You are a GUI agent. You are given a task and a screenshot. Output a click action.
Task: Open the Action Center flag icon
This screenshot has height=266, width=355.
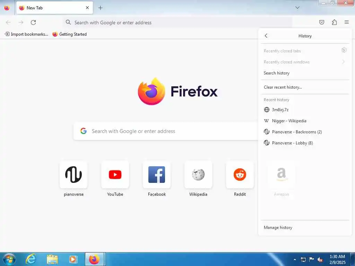click(312, 259)
